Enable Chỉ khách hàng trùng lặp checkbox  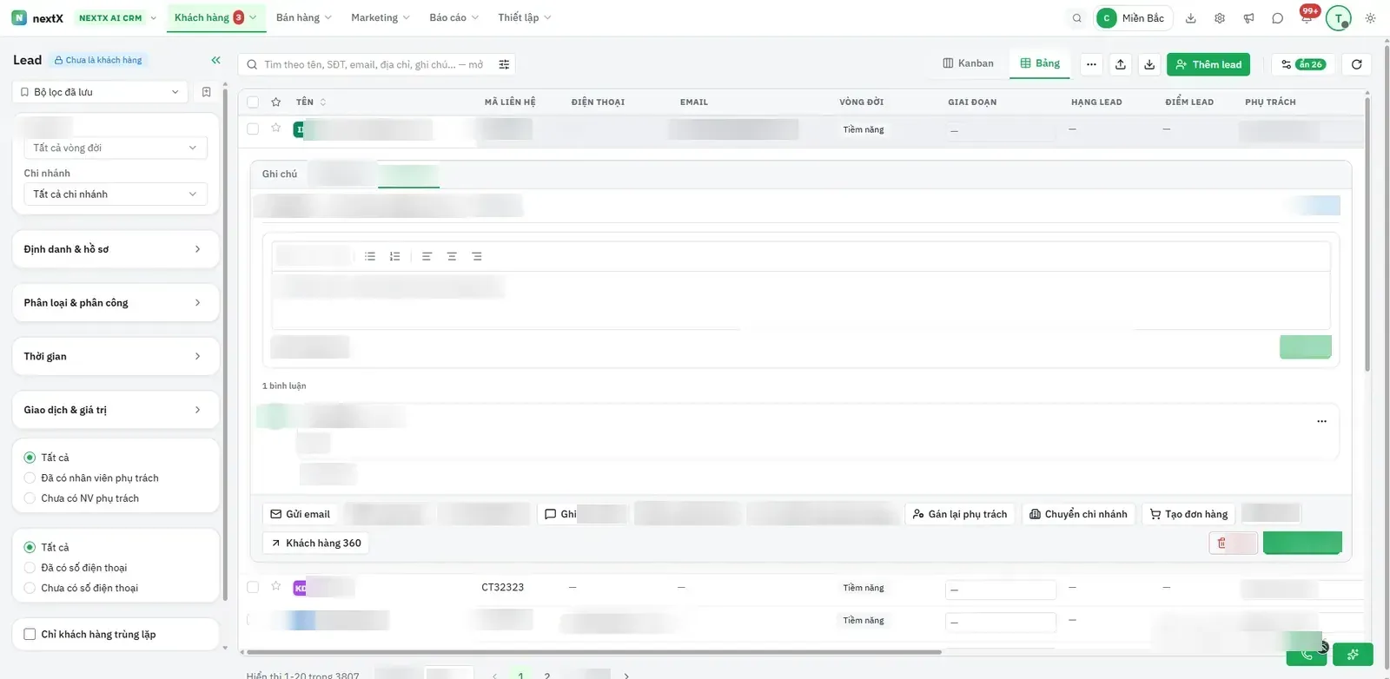pos(30,634)
